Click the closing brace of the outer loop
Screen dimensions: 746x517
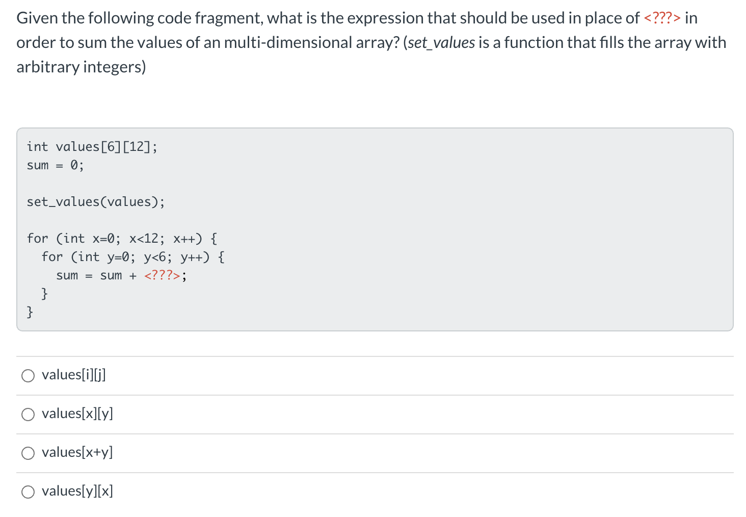[30, 312]
